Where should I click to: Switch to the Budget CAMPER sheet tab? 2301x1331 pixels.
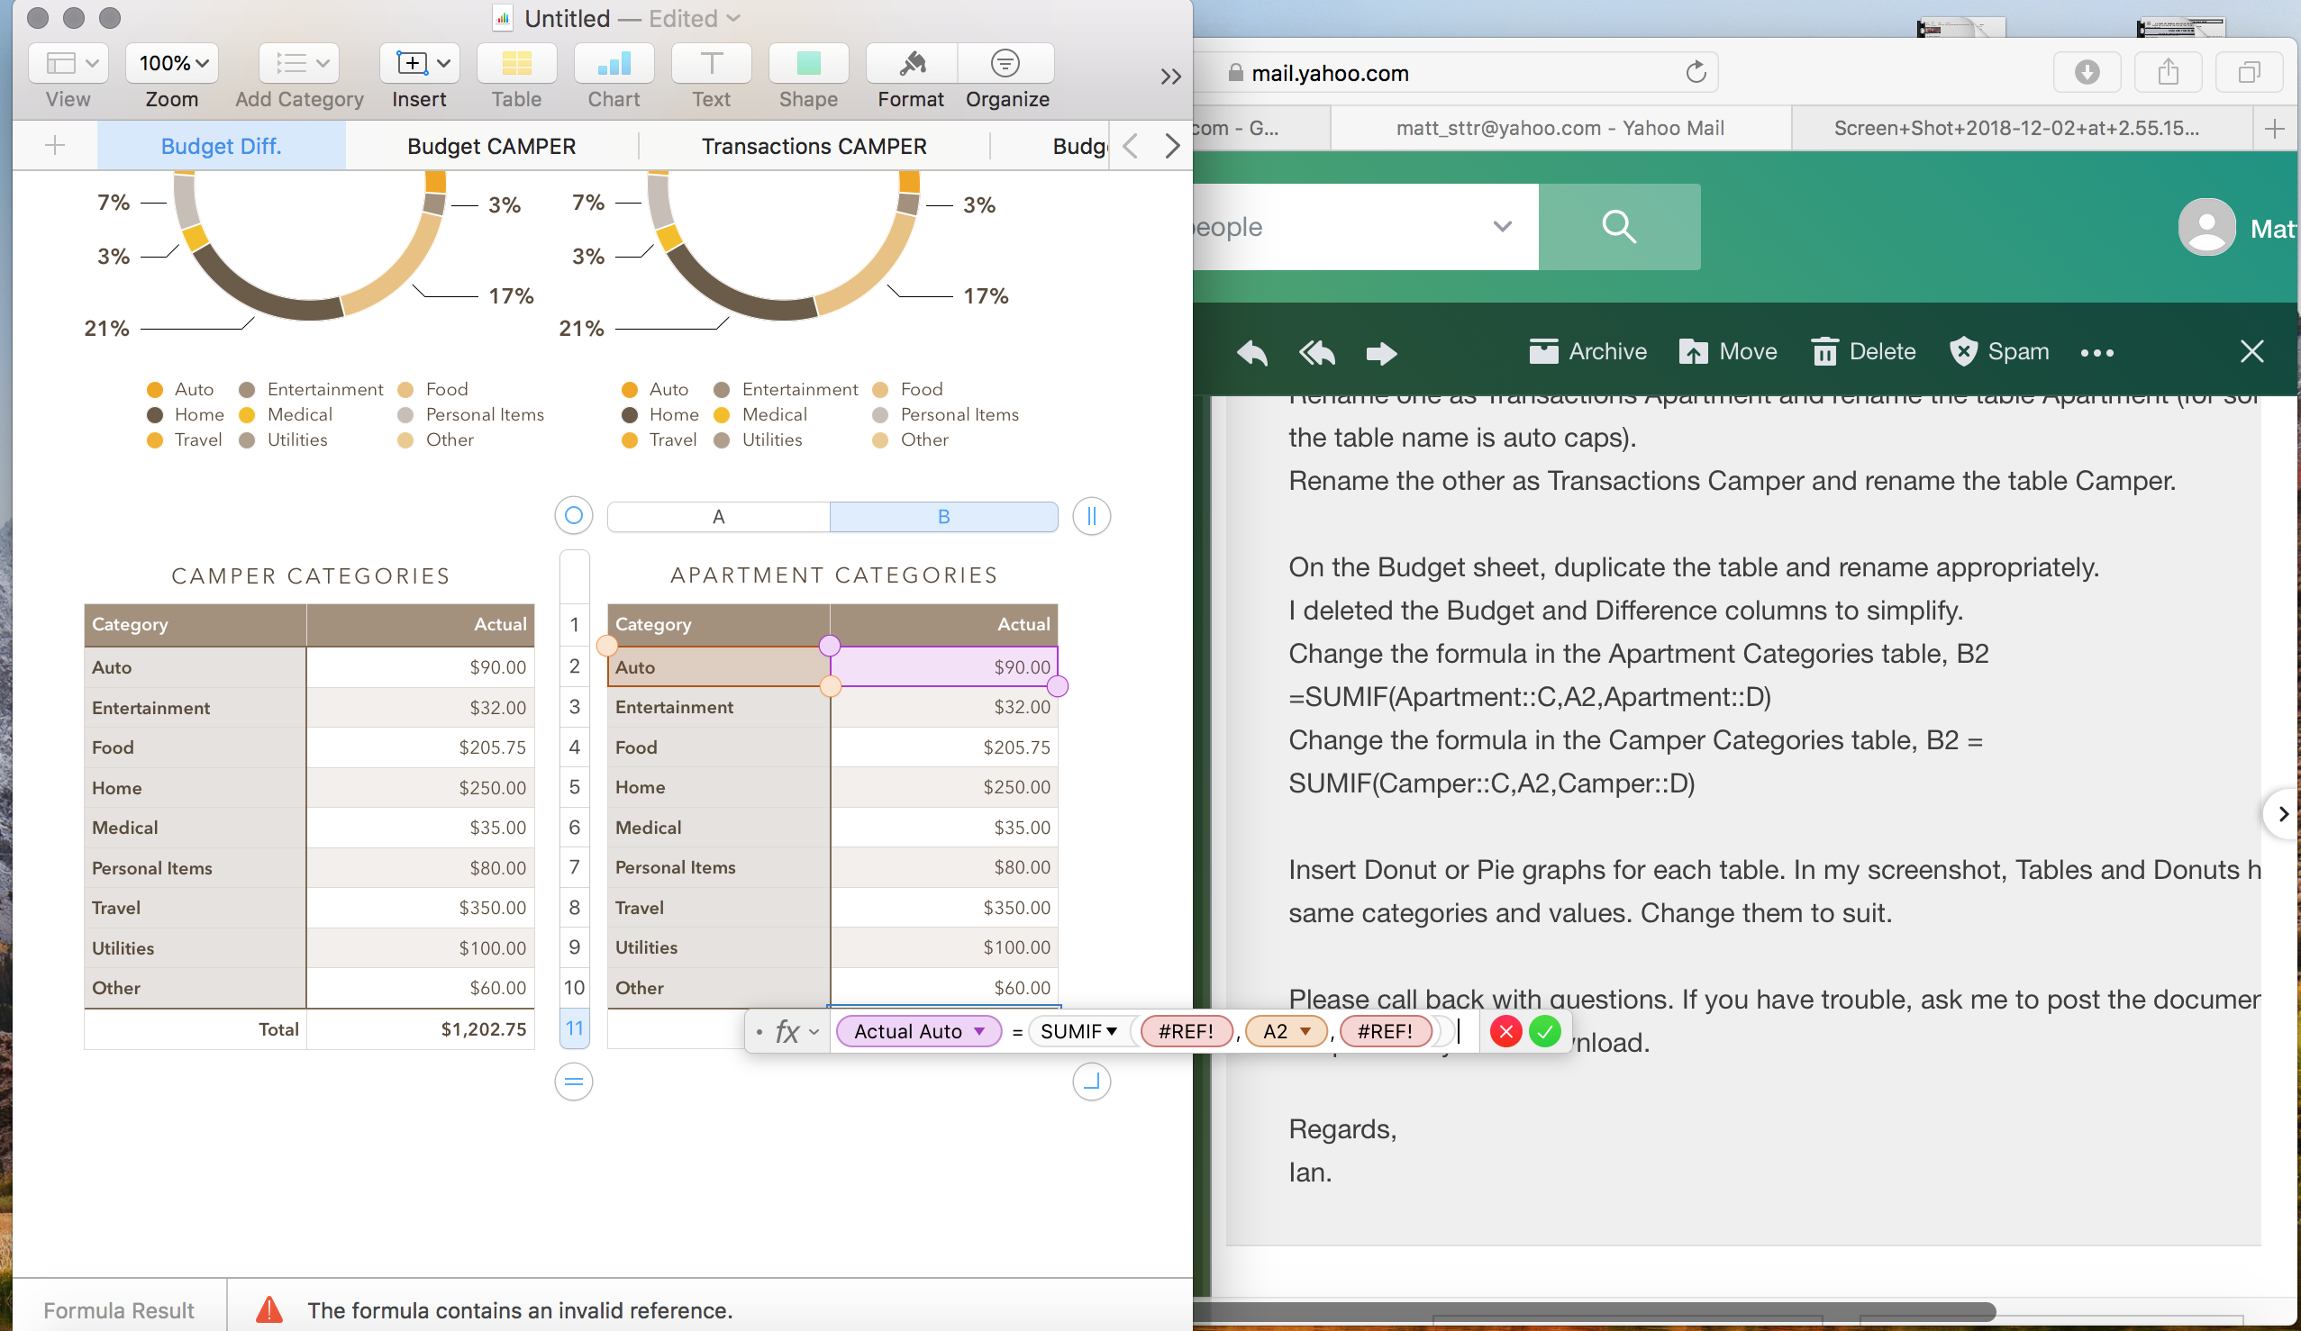(x=491, y=145)
